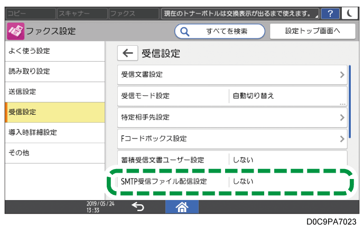
Task: Select 受信設定 in the side menu
Action: pyautogui.click(x=55, y=112)
